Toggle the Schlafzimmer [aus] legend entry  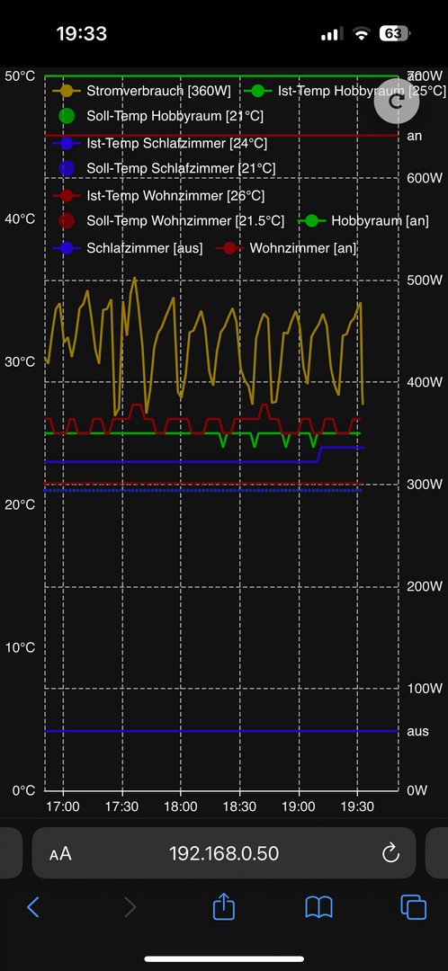(x=129, y=248)
